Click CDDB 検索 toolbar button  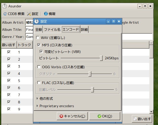[x=14, y=14]
